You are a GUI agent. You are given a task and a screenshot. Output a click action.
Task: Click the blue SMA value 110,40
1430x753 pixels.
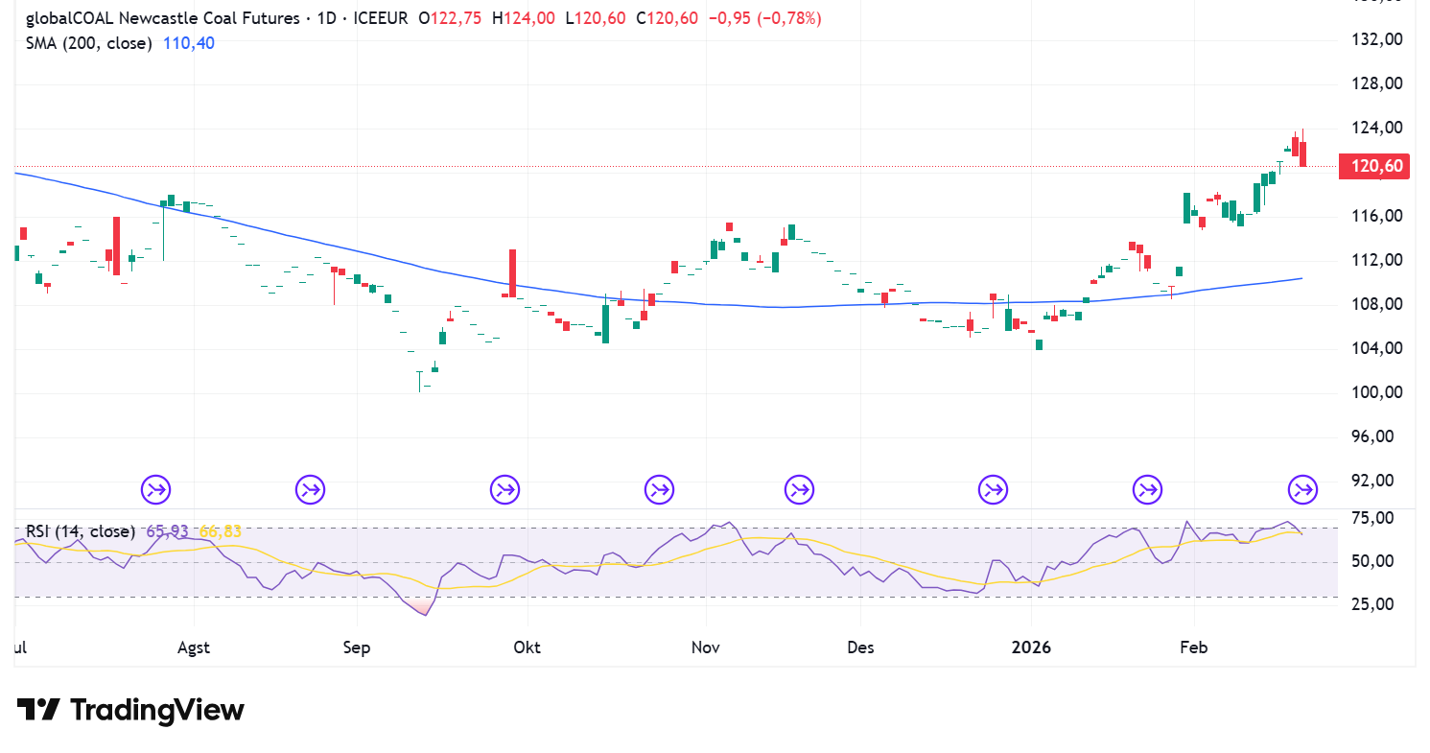point(191,43)
